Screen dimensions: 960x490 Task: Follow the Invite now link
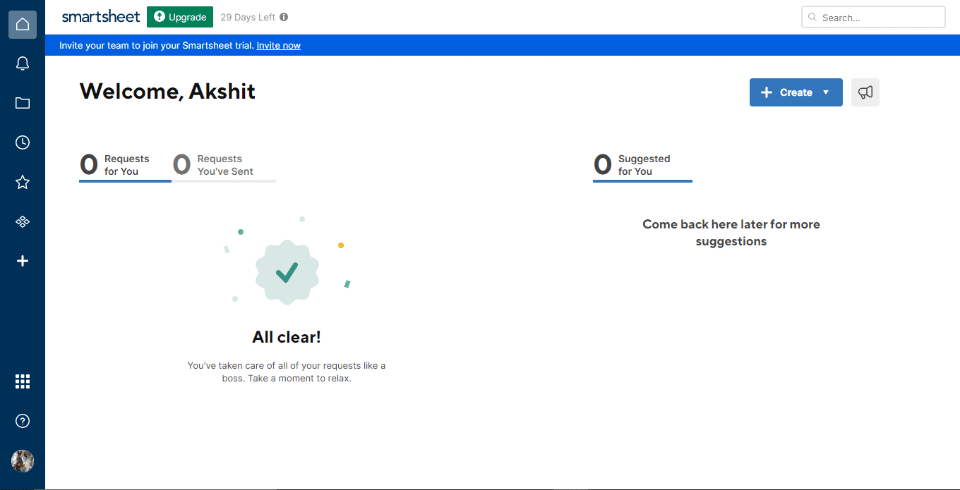pos(279,46)
